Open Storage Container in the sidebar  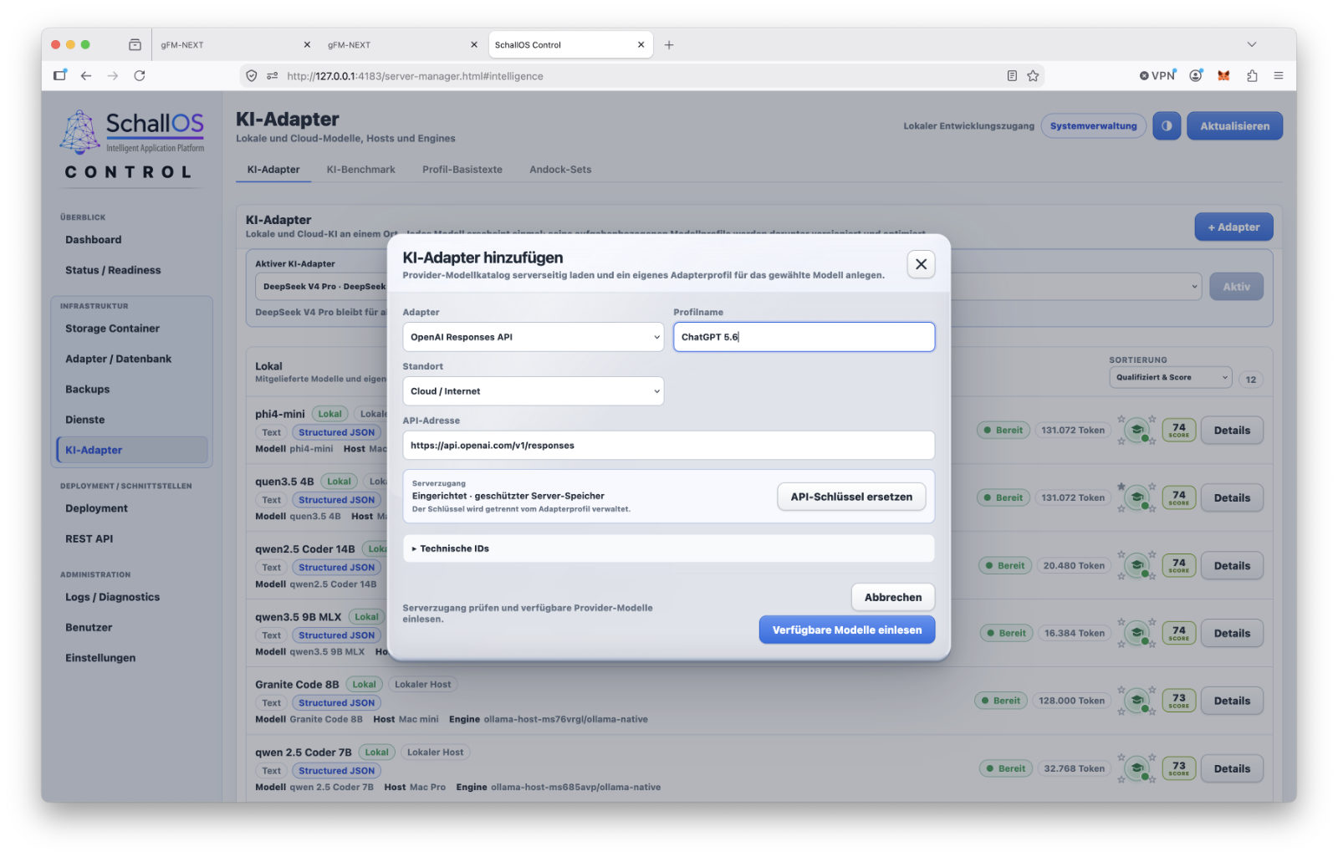click(x=112, y=329)
